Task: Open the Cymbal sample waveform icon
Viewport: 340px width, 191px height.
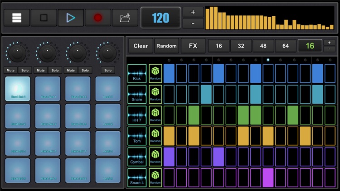Action: click(x=137, y=157)
